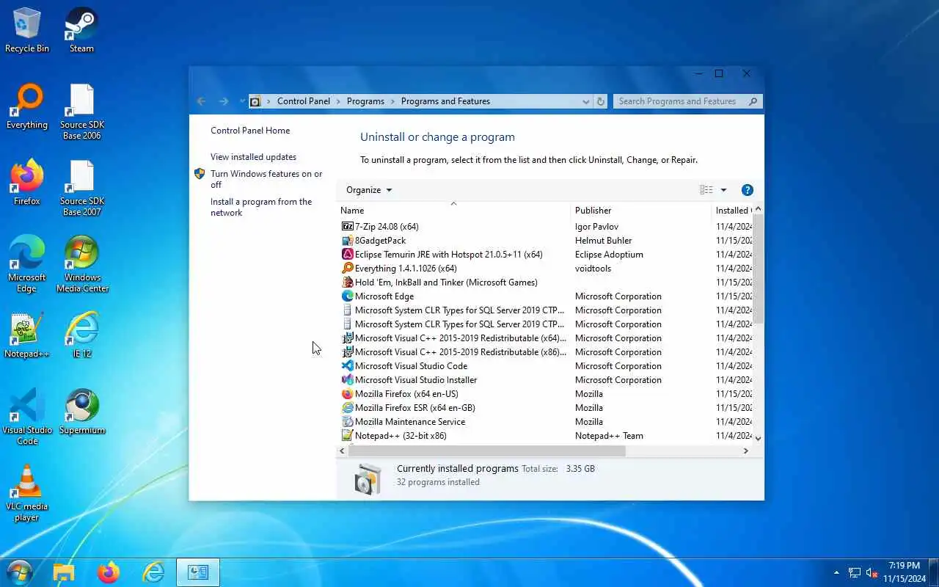The width and height of the screenshot is (939, 587).
Task: Expand the address bar history dropdown
Action: point(585,101)
